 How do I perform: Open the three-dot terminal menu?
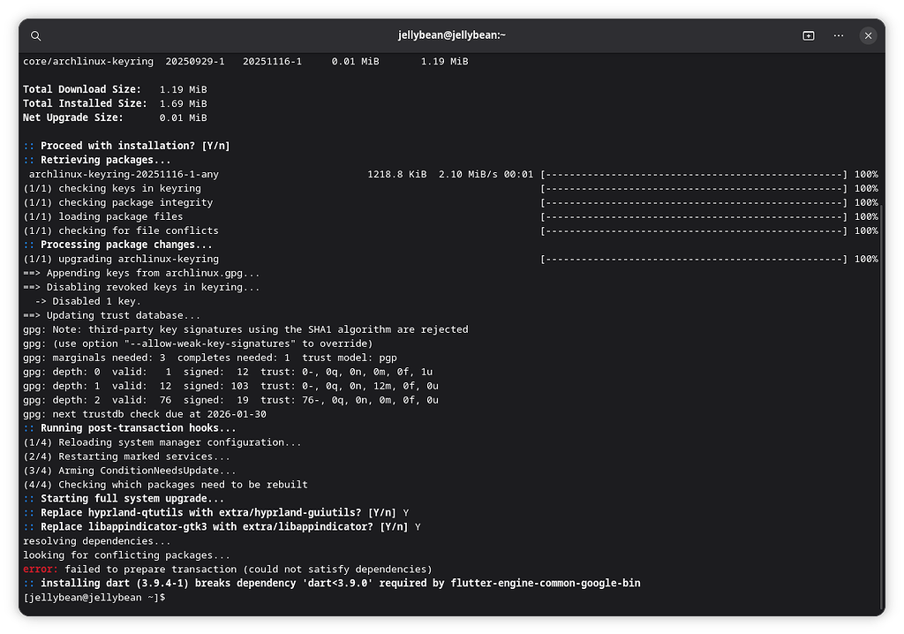point(839,36)
